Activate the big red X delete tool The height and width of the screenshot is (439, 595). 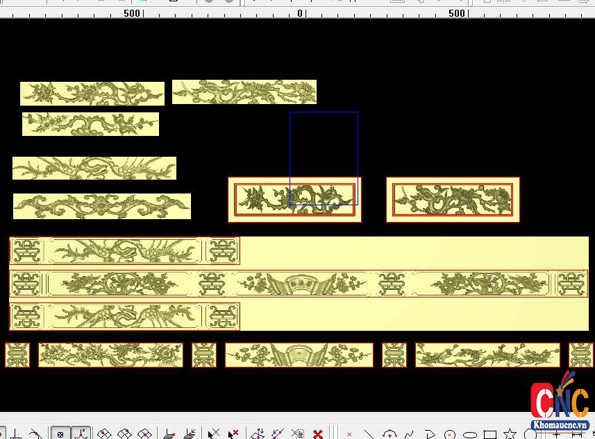point(317,433)
